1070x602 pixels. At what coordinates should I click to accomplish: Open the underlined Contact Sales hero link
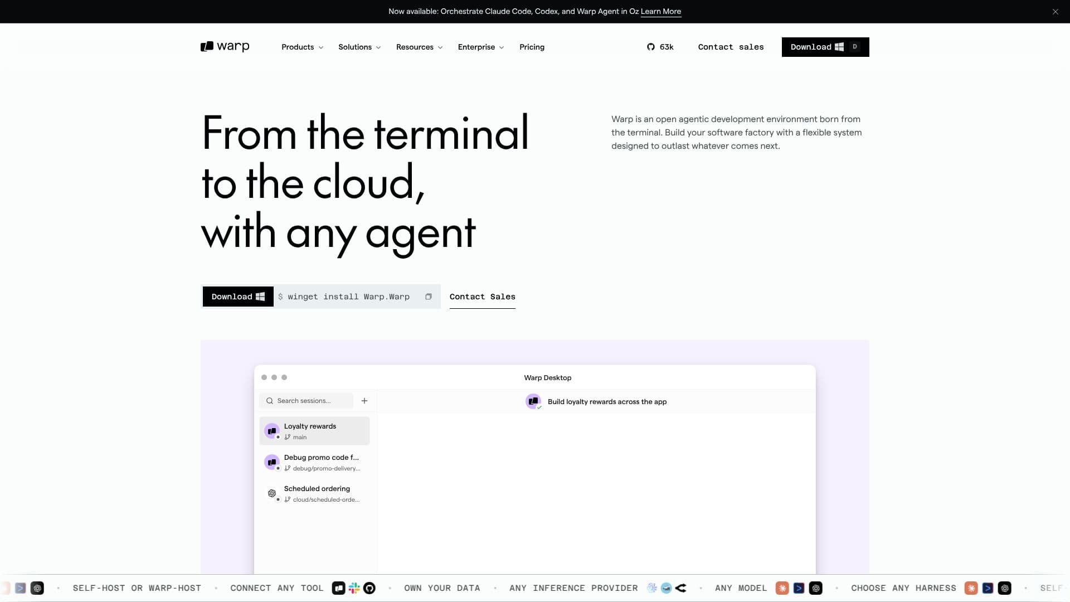tap(483, 297)
